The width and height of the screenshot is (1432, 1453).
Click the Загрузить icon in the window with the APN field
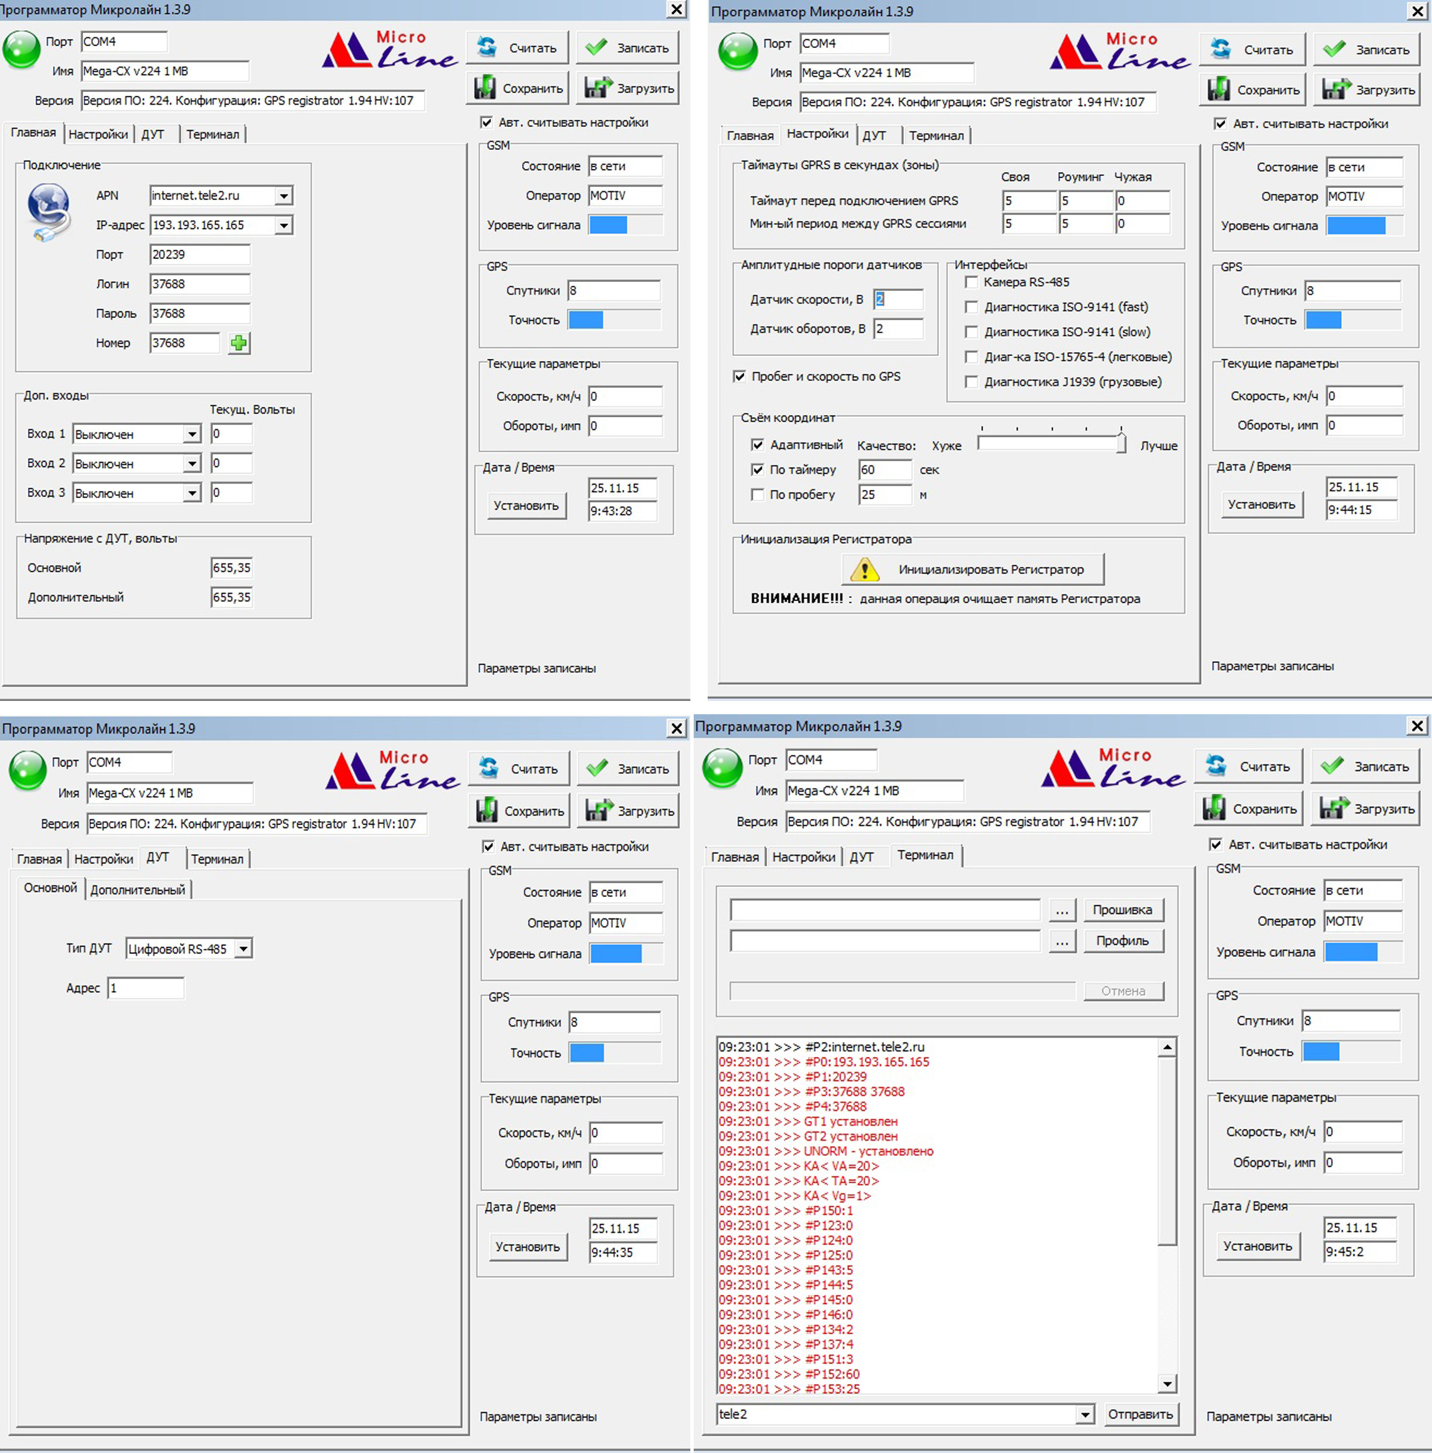(598, 88)
